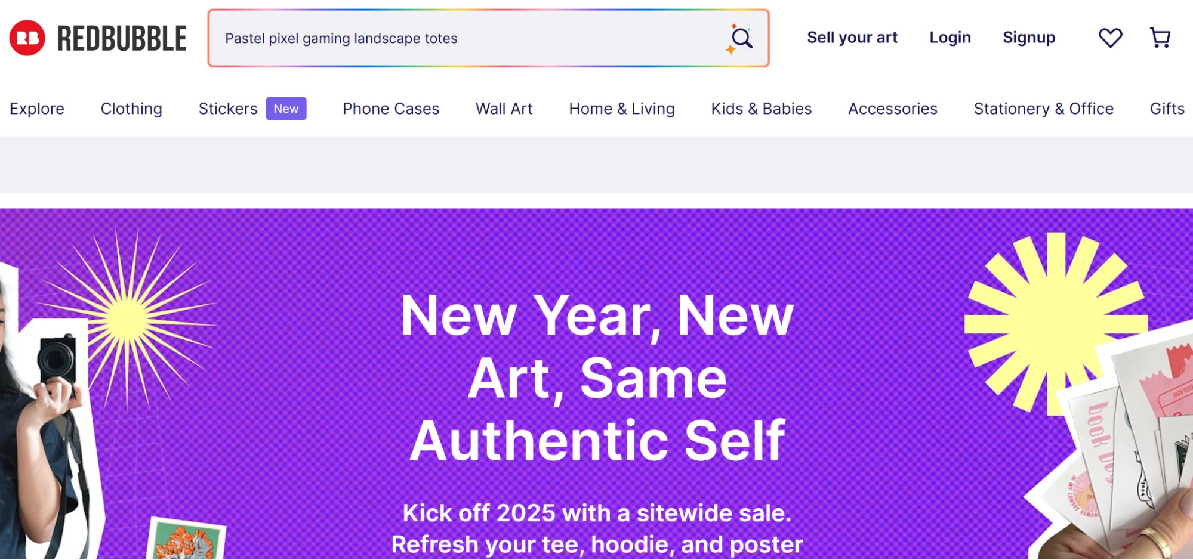This screenshot has width=1193, height=560.
Task: Click the Signup button
Action: (x=1028, y=37)
